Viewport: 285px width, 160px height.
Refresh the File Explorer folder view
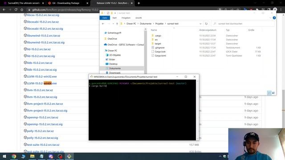206,24
